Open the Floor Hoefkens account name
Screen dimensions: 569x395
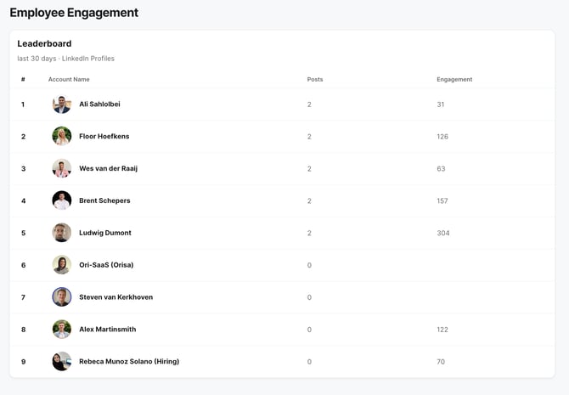click(104, 136)
